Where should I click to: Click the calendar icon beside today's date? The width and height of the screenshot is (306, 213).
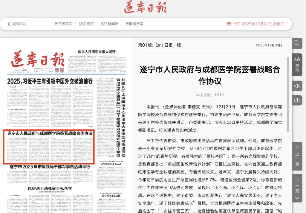229,24
